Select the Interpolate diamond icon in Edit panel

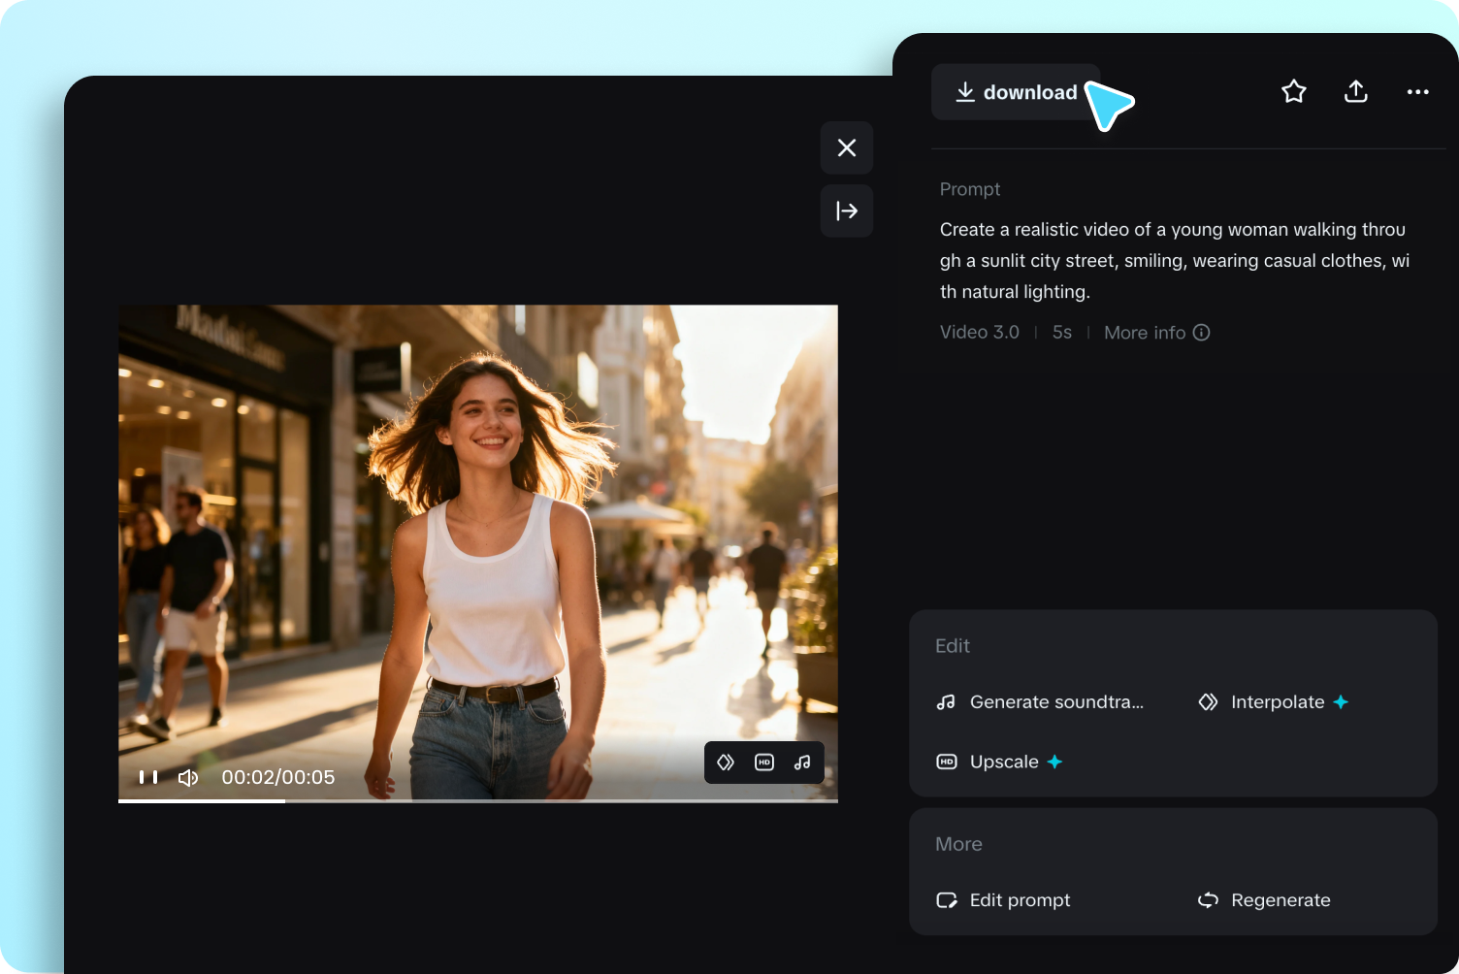pos(1207,701)
